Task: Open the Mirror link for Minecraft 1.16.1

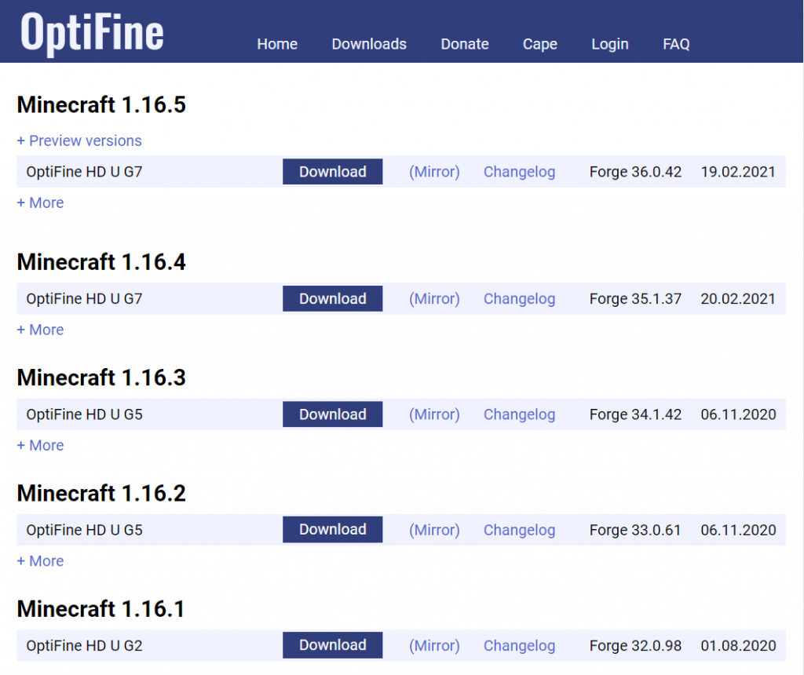Action: tap(434, 646)
